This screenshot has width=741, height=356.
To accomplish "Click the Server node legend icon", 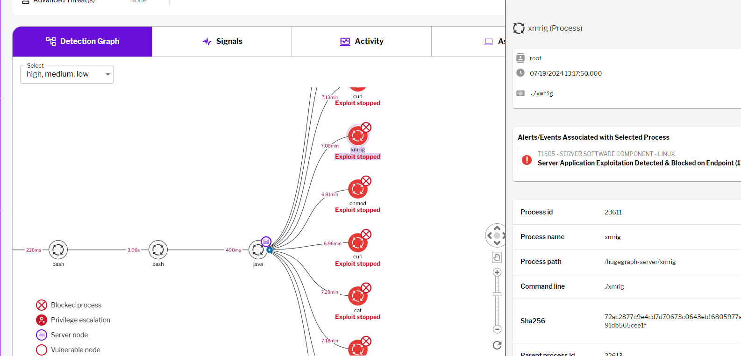I will (x=42, y=335).
